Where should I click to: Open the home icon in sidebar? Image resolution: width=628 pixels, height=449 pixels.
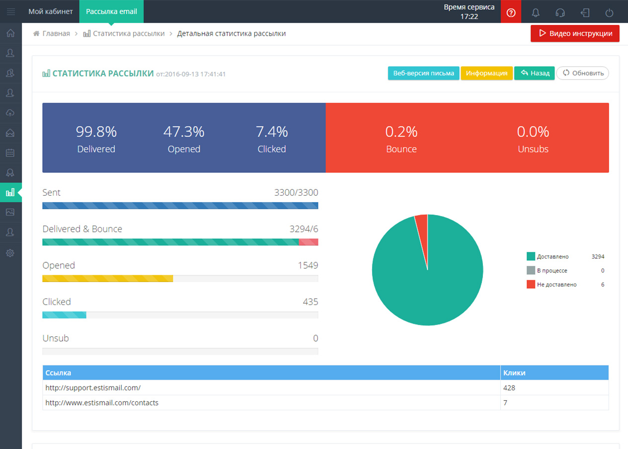tap(10, 33)
